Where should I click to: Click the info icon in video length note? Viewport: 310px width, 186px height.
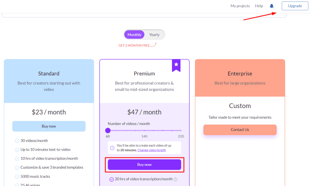112,148
